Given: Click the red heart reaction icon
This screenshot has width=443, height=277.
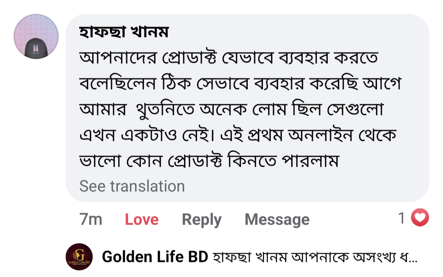Looking at the screenshot, I should tap(420, 218).
